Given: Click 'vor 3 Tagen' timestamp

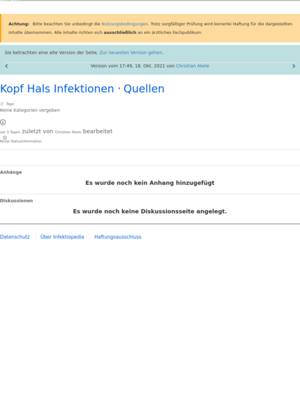Looking at the screenshot, I should [10, 132].
